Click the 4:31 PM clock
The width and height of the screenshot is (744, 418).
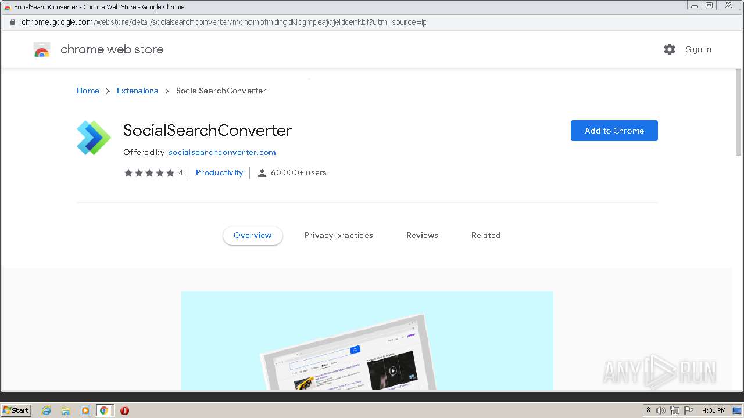(714, 410)
